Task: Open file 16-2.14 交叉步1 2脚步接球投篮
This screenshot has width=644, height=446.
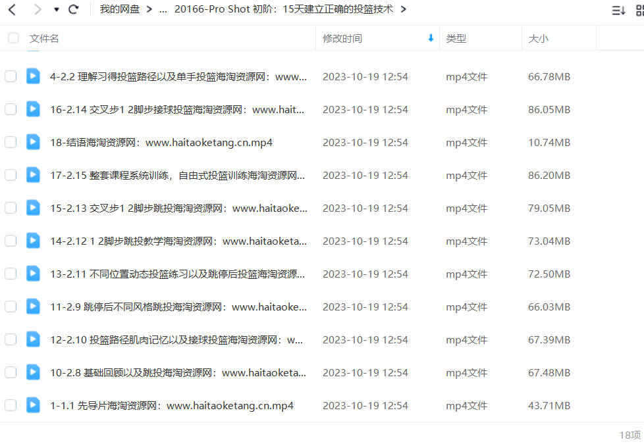Action: [x=177, y=110]
